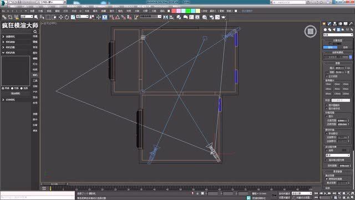This screenshot has height=200, width=355.
Task: Pick the red color swatch in toolbar
Action: [174, 11]
